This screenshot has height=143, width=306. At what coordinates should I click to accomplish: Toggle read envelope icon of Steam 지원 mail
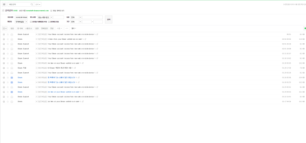(x=12, y=68)
